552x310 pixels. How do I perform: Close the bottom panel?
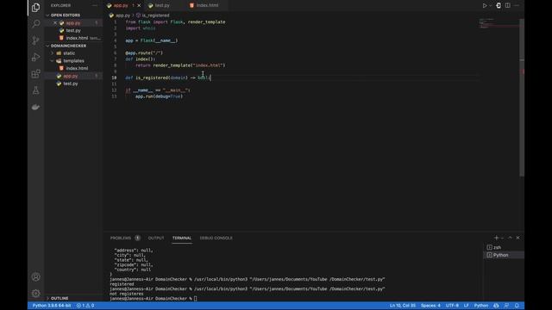coord(517,238)
